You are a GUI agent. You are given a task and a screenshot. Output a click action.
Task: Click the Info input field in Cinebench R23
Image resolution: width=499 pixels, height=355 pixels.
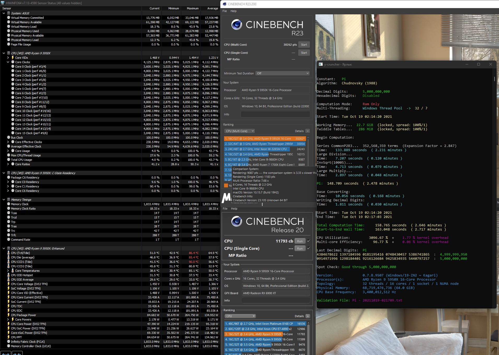[275, 114]
